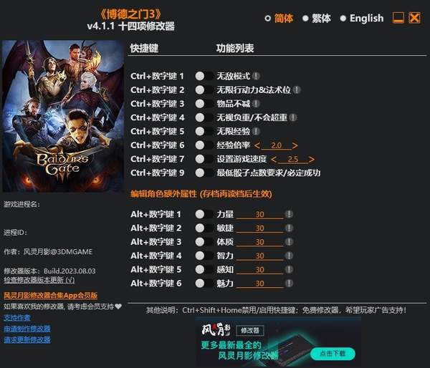Screen dimensions: 430x368
Task: Click the 敏捷 value input field
Action: click(259, 228)
